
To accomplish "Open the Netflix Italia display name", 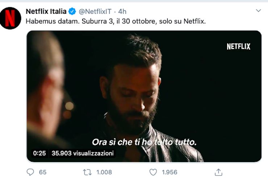I will [46, 12].
